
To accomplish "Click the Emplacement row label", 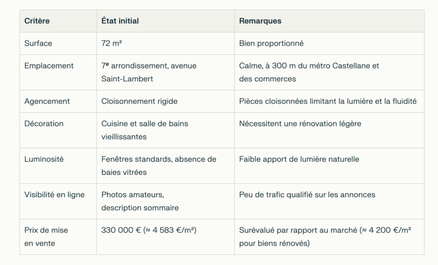I will coord(49,66).
